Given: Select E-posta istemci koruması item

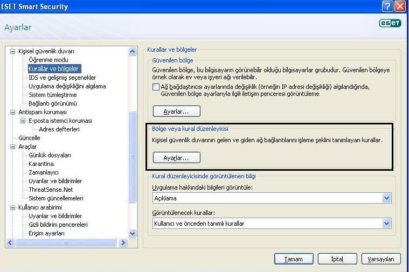Looking at the screenshot, I should pos(60,121).
